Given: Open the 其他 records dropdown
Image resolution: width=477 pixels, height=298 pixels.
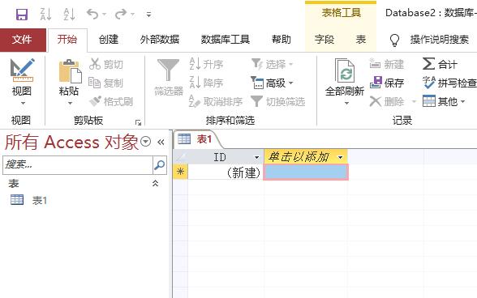Looking at the screenshot, I should pos(444,101).
